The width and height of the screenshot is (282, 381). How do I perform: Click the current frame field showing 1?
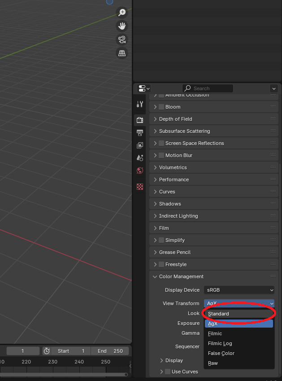(x=23, y=351)
